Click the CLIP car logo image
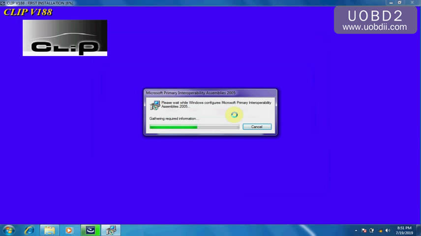 pos(65,38)
